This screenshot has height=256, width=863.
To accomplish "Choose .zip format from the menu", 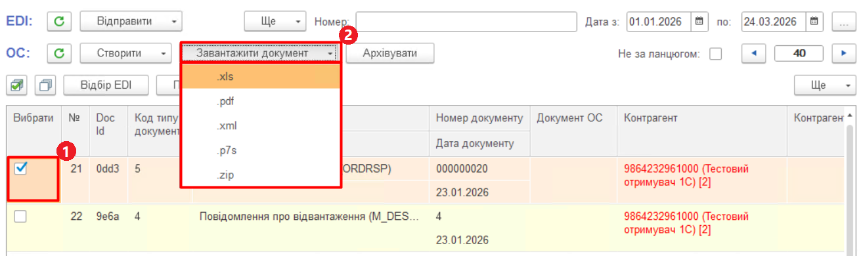I will click(261, 176).
